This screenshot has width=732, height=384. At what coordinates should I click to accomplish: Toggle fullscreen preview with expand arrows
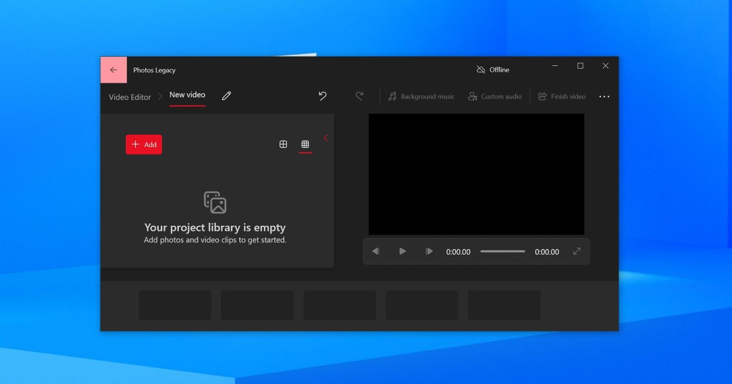click(577, 251)
